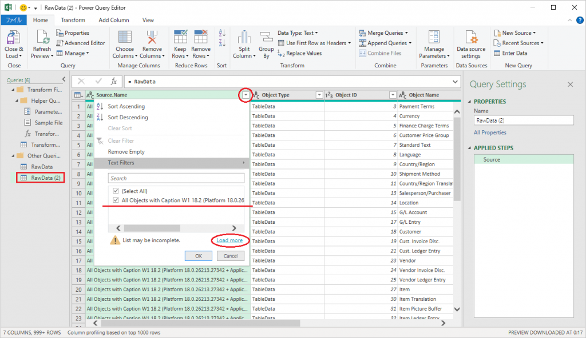Collapse the APPLIED STEPS section
The image size is (586, 338).
[x=470, y=148]
